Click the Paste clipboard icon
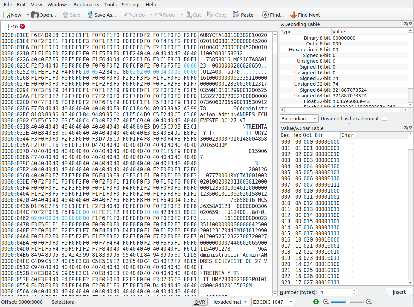 click(237, 15)
